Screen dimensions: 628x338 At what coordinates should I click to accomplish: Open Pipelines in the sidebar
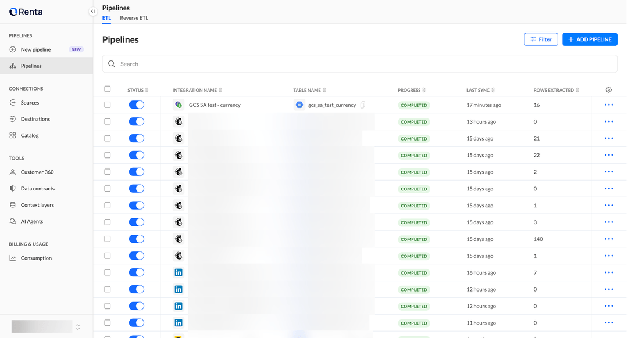pos(47,66)
